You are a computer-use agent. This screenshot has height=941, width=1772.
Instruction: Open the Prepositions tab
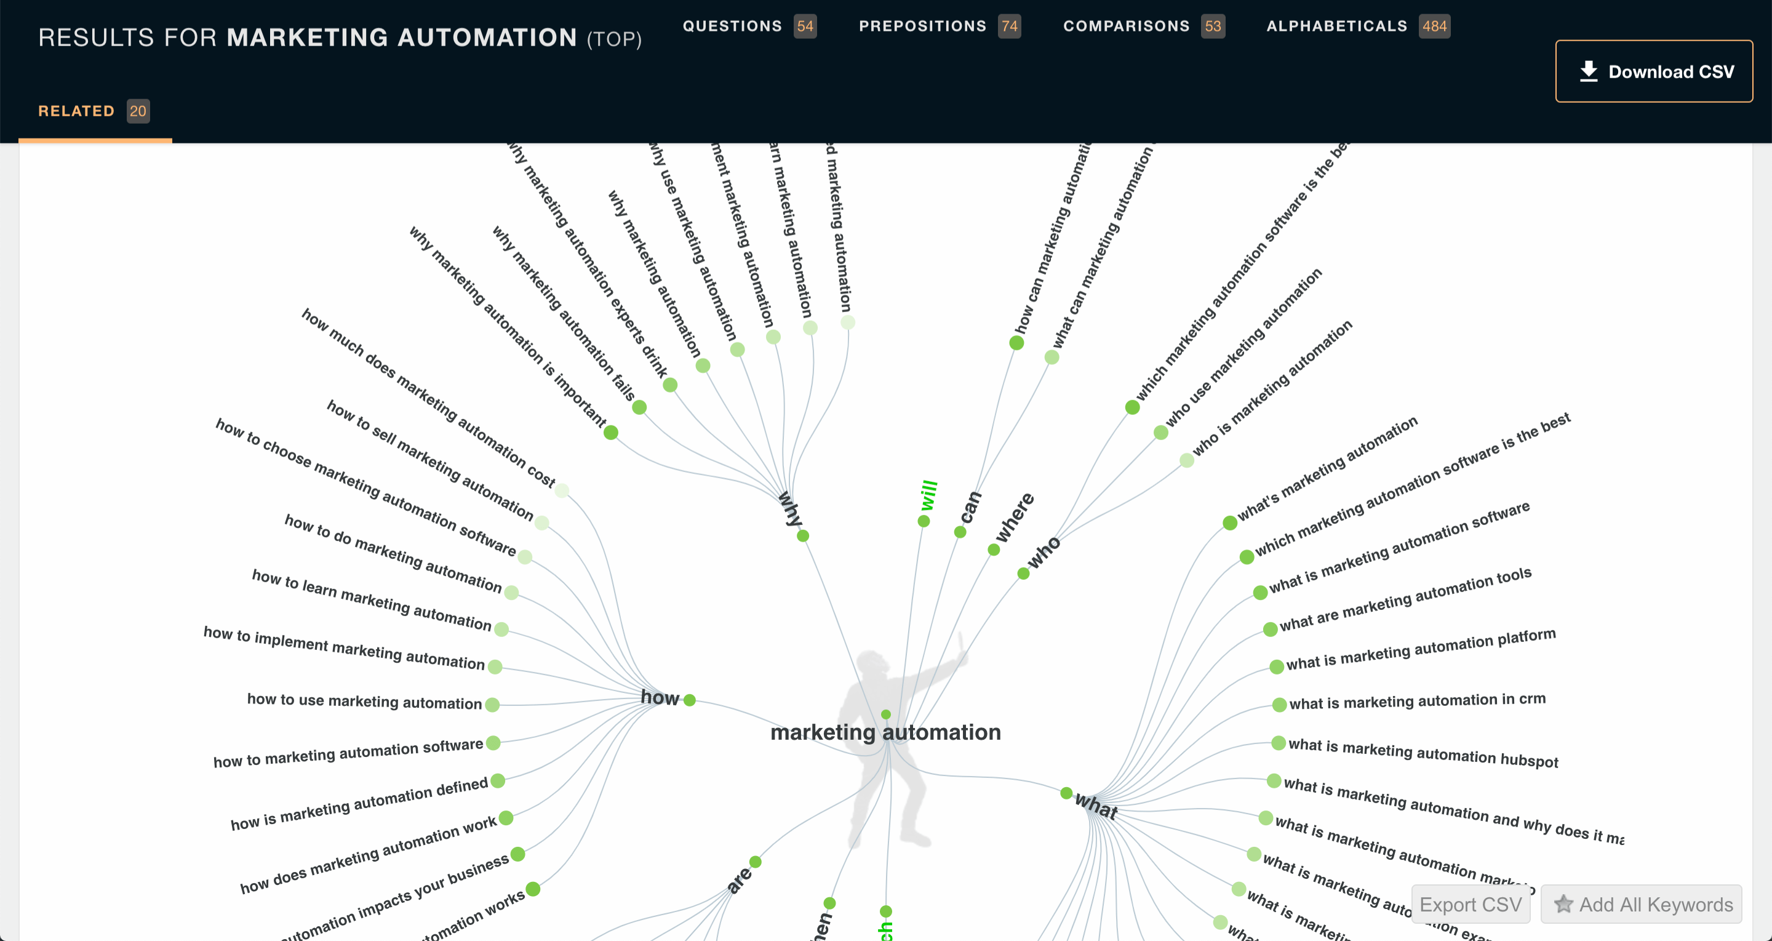pyautogui.click(x=940, y=26)
